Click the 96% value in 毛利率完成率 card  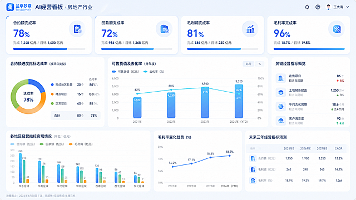coord(282,33)
